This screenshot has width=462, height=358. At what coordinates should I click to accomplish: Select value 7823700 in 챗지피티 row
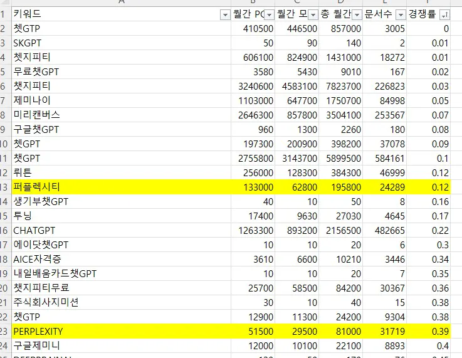point(340,87)
